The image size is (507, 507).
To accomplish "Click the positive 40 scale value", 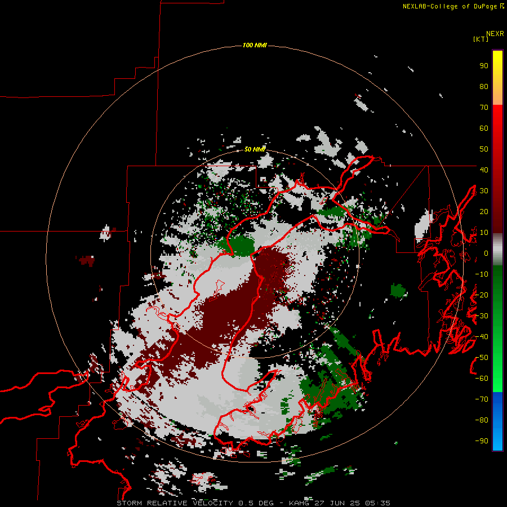I will click(484, 170).
